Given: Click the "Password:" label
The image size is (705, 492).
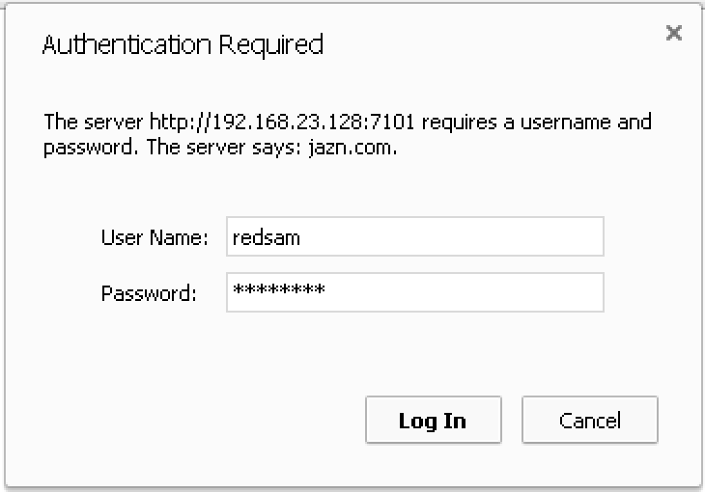Looking at the screenshot, I should (x=149, y=293).
